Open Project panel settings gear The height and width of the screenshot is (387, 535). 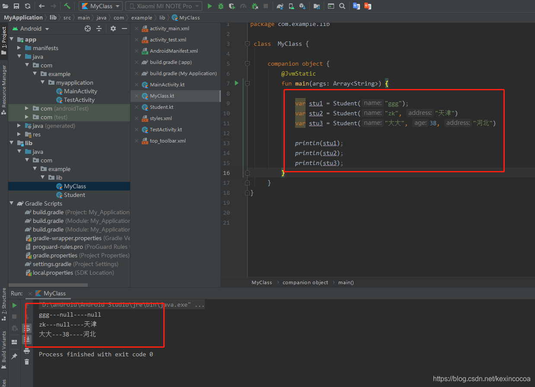pos(113,29)
